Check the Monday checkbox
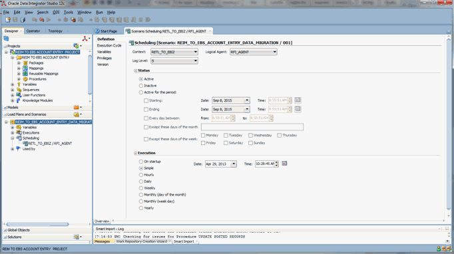The image size is (454, 254). (203, 136)
